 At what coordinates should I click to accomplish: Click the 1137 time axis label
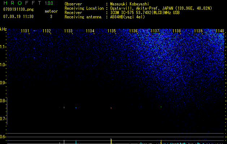point(155,31)
